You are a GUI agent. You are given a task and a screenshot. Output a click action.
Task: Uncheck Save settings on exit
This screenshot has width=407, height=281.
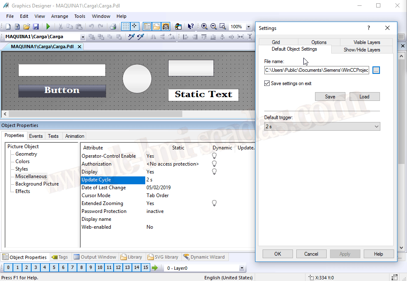267,83
